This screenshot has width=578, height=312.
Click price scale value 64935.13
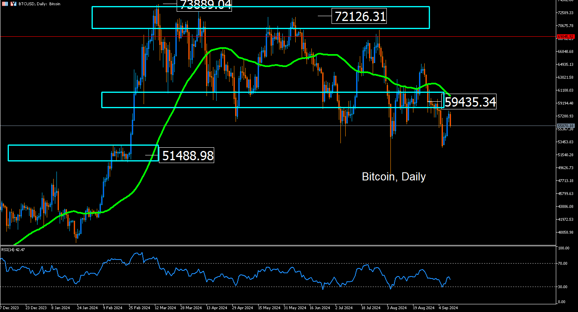click(566, 65)
